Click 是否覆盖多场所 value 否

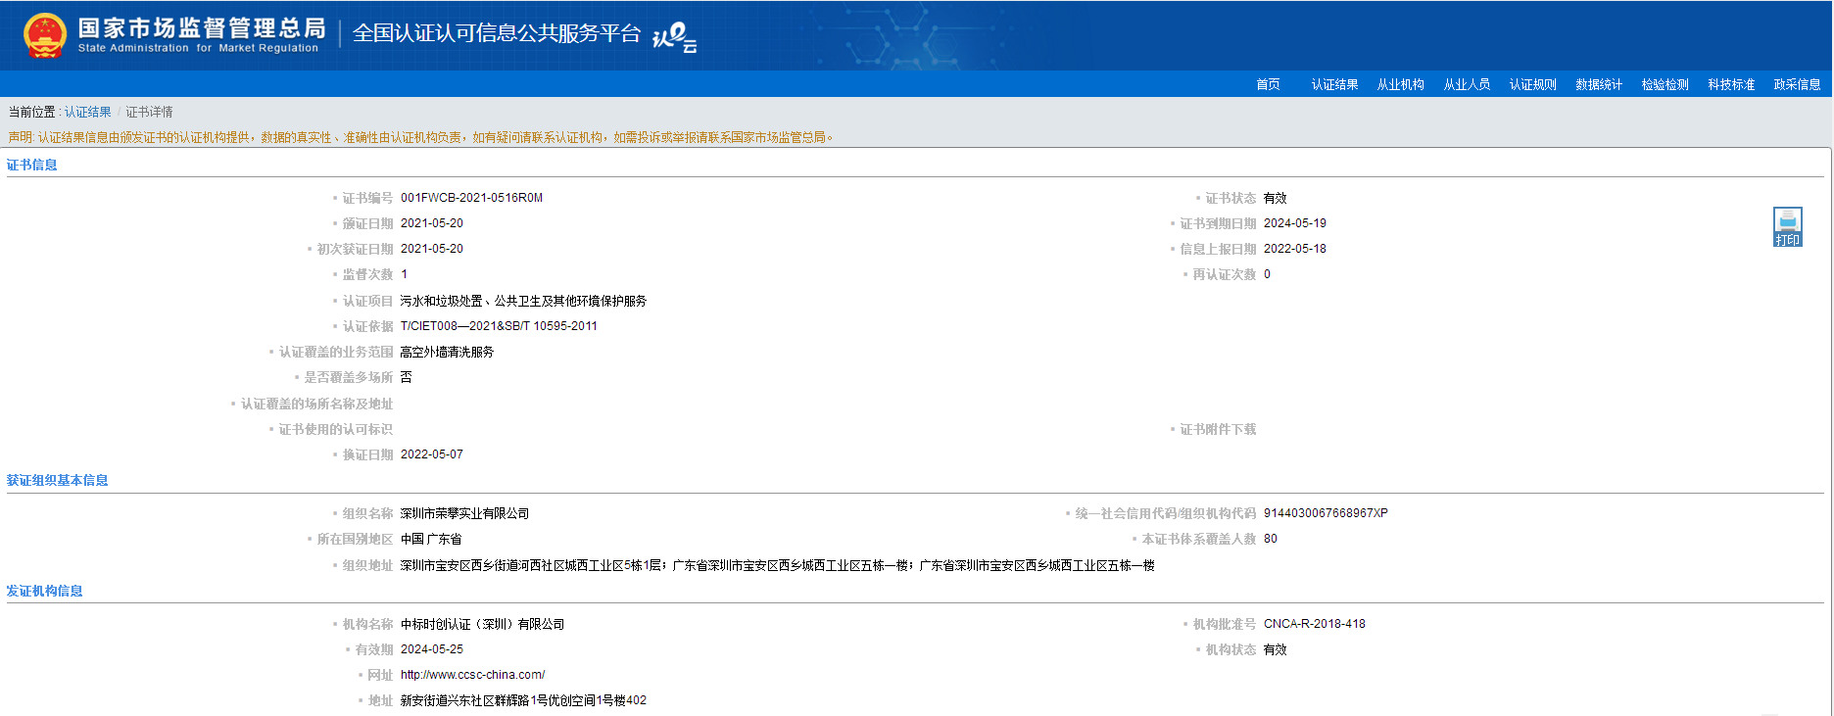406,377
